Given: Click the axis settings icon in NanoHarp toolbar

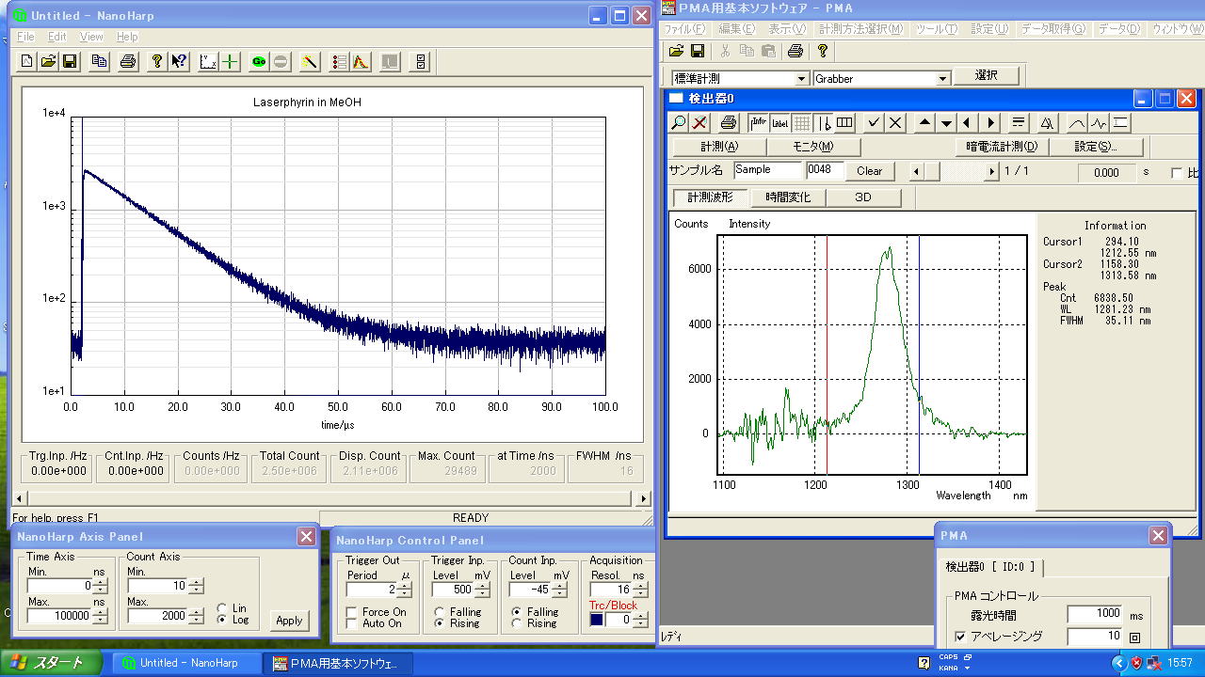Looking at the screenshot, I should (209, 62).
